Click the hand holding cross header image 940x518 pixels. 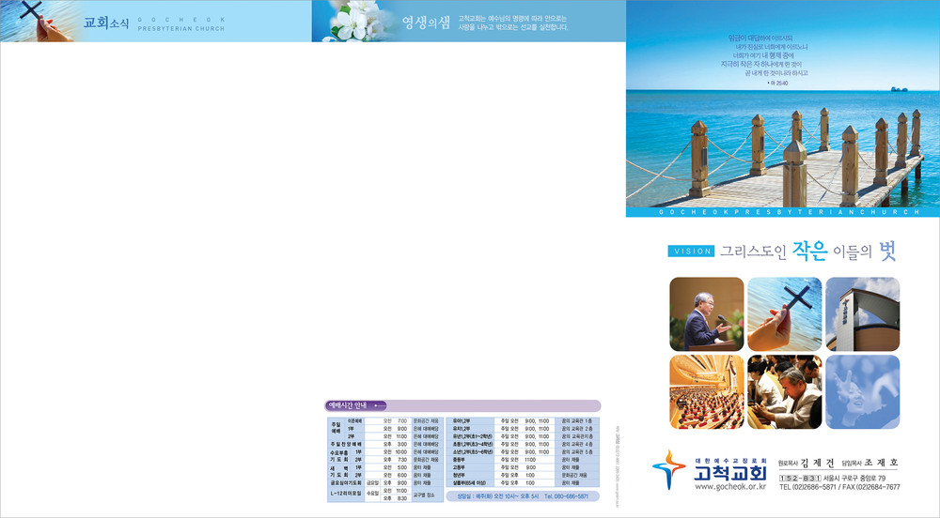(33, 21)
